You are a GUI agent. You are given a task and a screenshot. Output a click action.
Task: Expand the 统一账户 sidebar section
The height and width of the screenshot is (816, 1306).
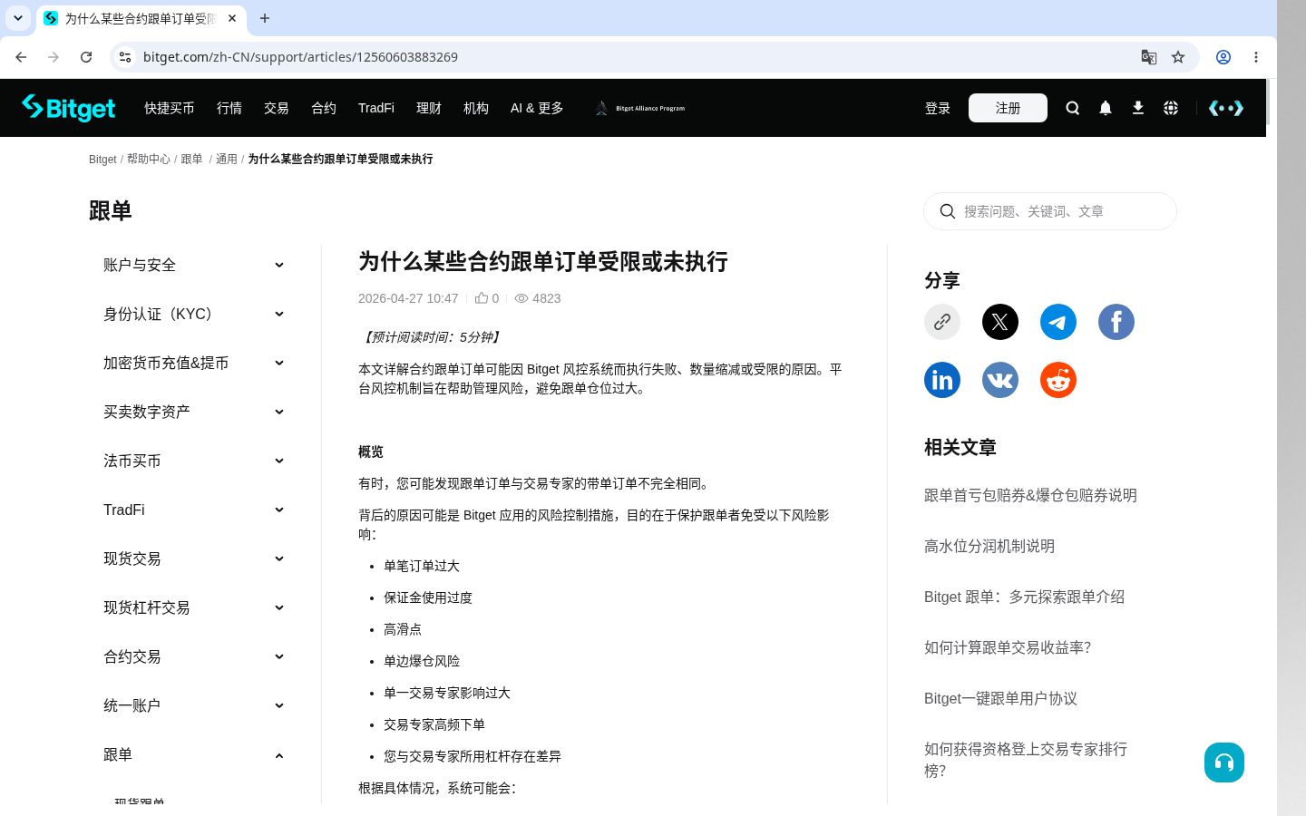coord(193,705)
